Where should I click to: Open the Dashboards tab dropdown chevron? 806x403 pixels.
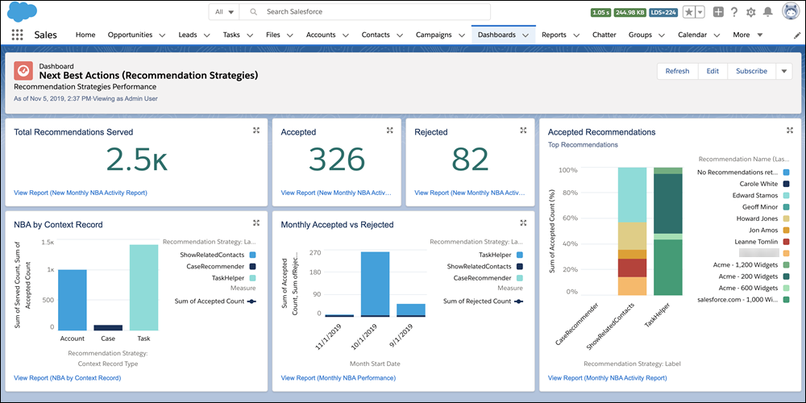[x=526, y=35]
